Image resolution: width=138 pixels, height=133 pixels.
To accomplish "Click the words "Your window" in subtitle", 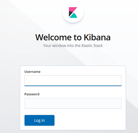I will 55,46.
